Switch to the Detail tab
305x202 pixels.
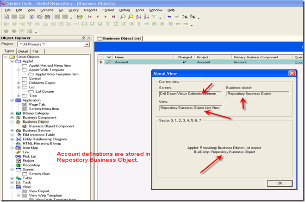click(23, 51)
